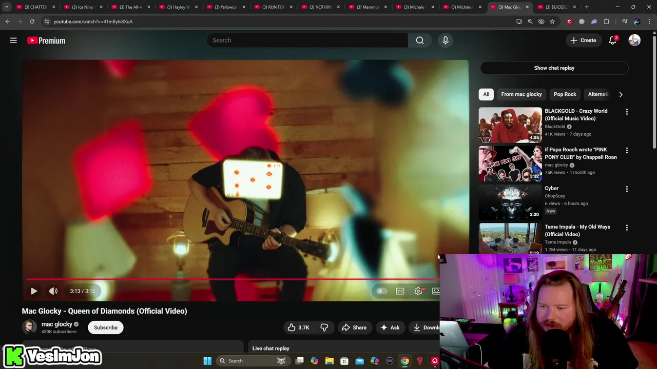The height and width of the screenshot is (369, 657).
Task: Open Windows Start menu
Action: pyautogui.click(x=207, y=361)
